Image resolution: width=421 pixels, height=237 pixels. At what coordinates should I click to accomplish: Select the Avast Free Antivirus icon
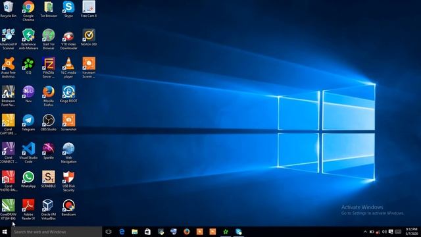tap(9, 67)
